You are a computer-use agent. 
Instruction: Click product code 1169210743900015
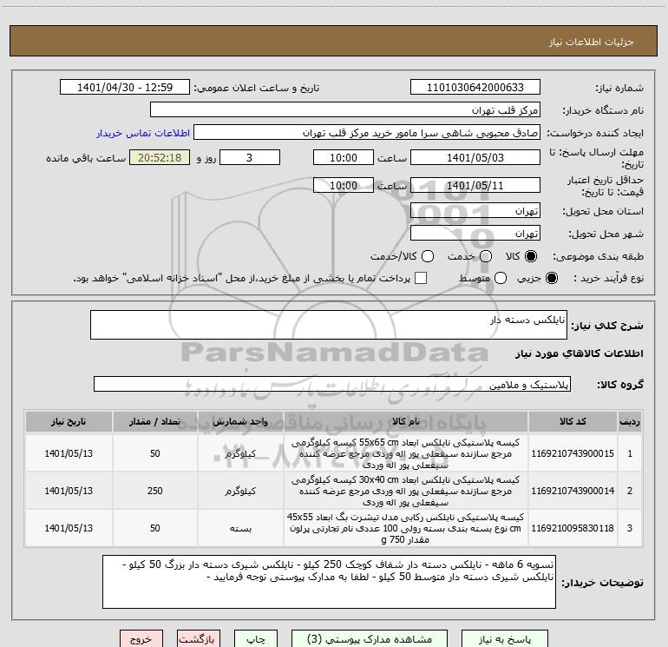pyautogui.click(x=573, y=453)
